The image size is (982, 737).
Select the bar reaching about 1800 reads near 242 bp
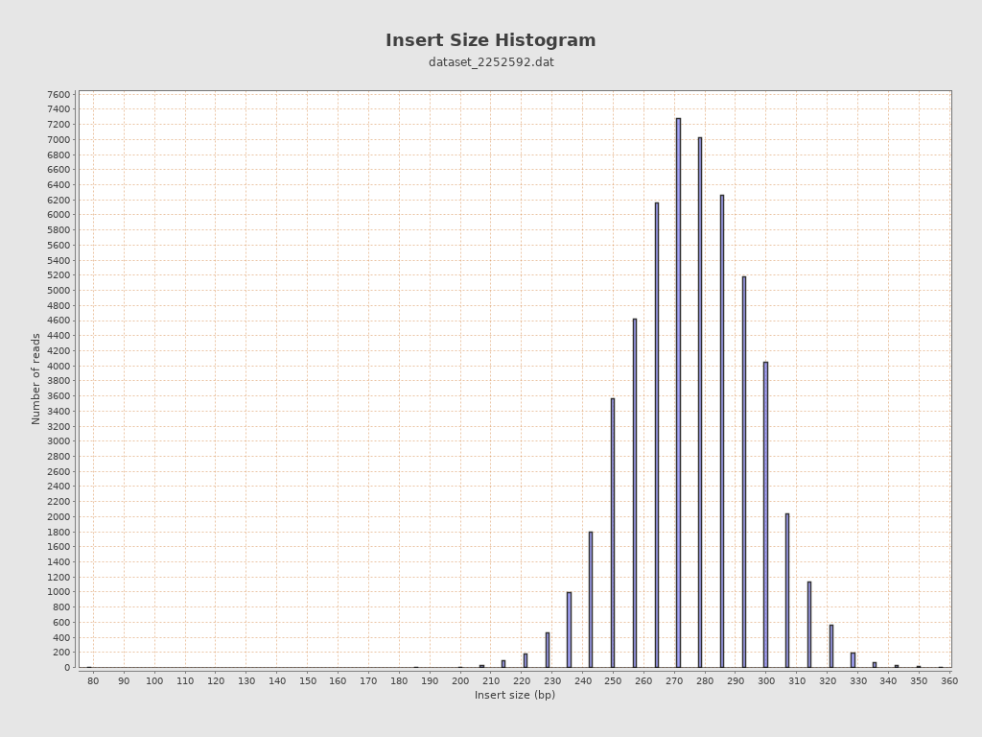[x=591, y=600]
